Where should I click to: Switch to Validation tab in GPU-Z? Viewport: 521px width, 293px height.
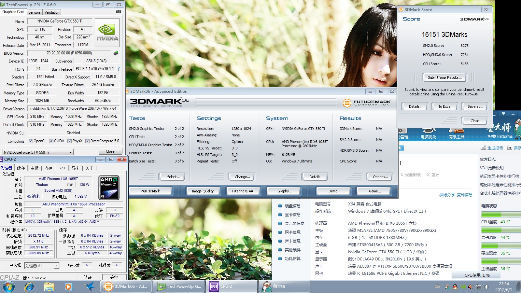[52, 12]
